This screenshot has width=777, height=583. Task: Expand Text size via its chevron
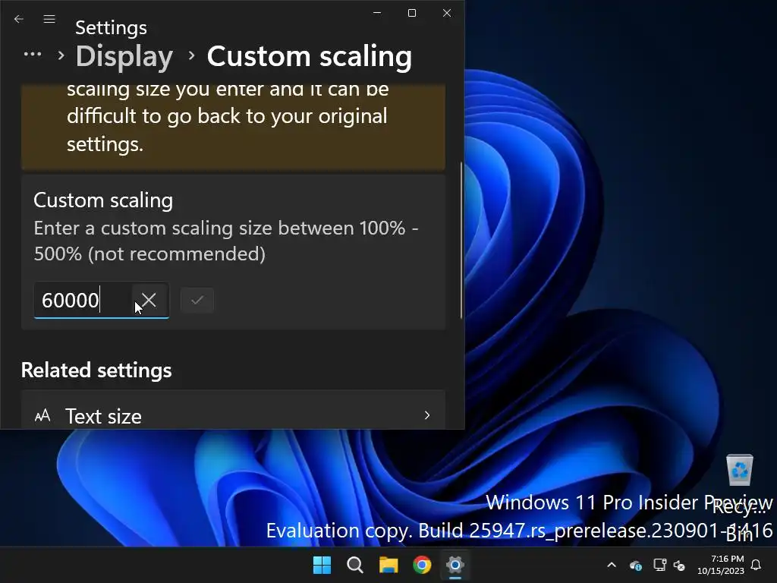tap(427, 415)
